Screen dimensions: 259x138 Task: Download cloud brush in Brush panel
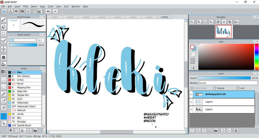(11, 131)
